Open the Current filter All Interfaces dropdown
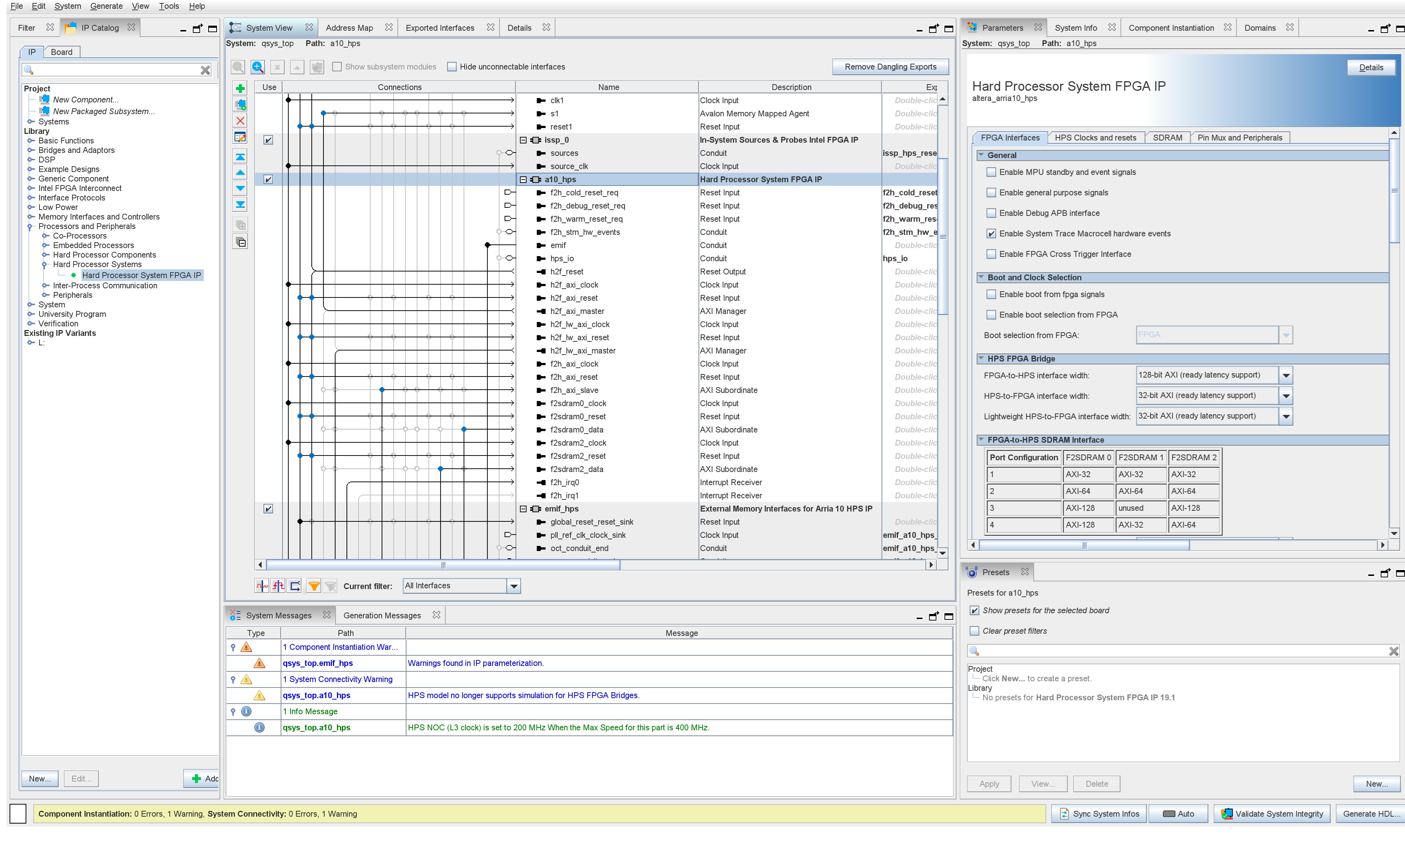 513,586
